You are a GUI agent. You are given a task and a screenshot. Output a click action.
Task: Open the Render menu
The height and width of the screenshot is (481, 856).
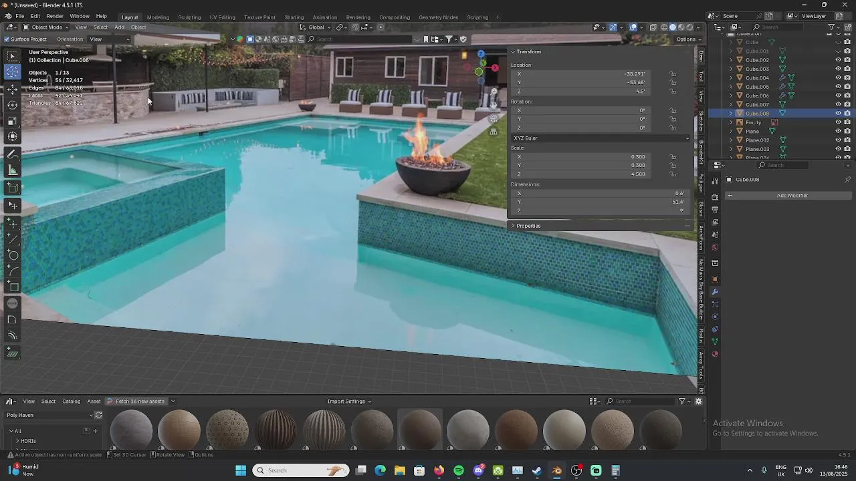pyautogui.click(x=55, y=16)
